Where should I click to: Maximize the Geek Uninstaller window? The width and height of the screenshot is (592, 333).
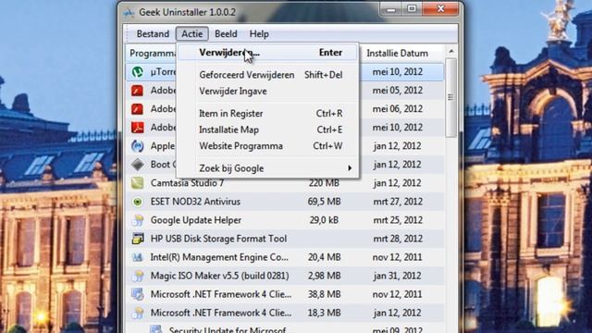point(412,9)
